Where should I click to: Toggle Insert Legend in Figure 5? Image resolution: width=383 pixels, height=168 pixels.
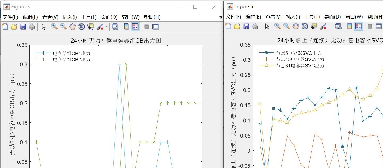135,26
